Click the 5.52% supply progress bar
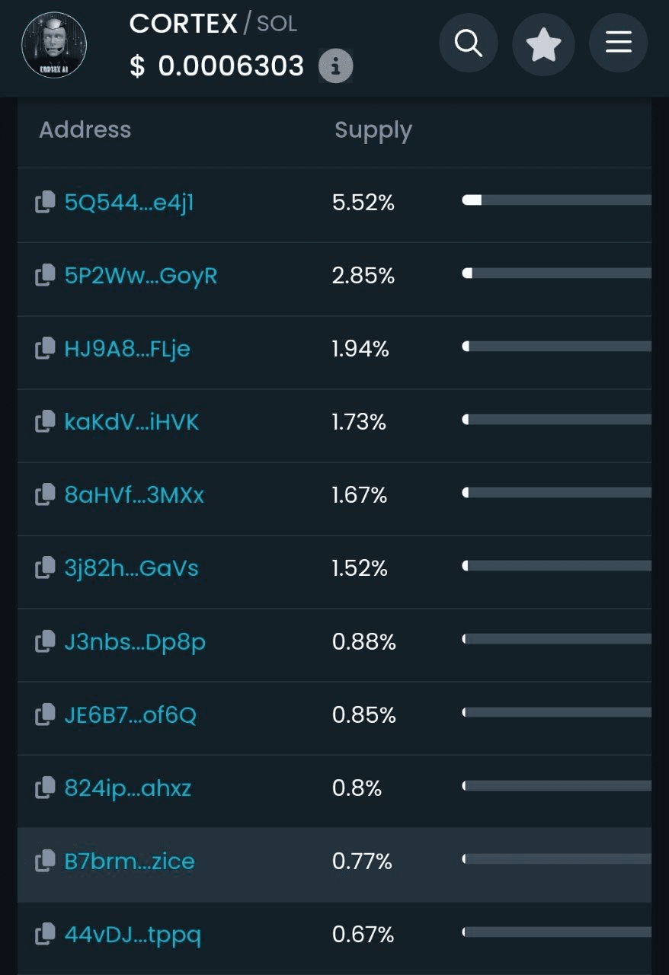 pos(556,200)
